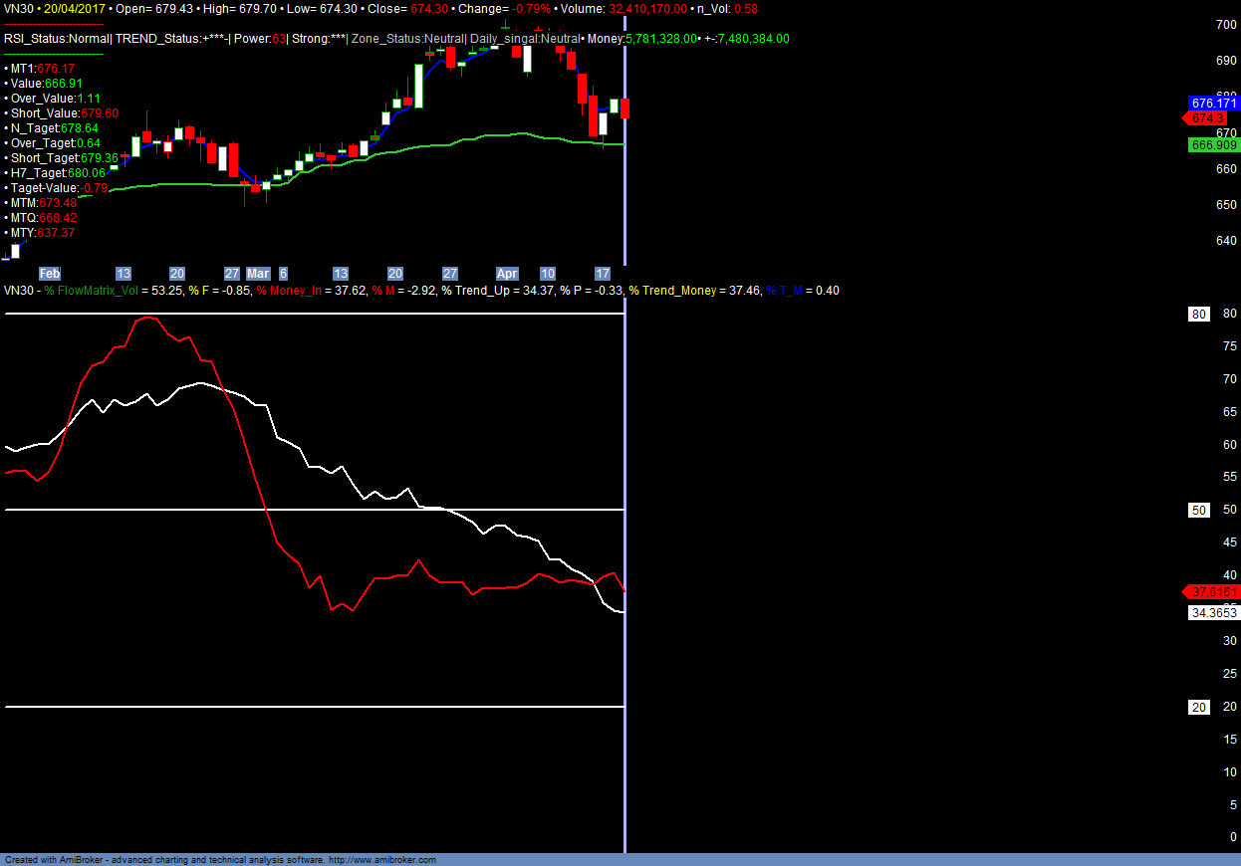Select the boxed 50 level label
1241x866 pixels.
pyautogui.click(x=1199, y=511)
